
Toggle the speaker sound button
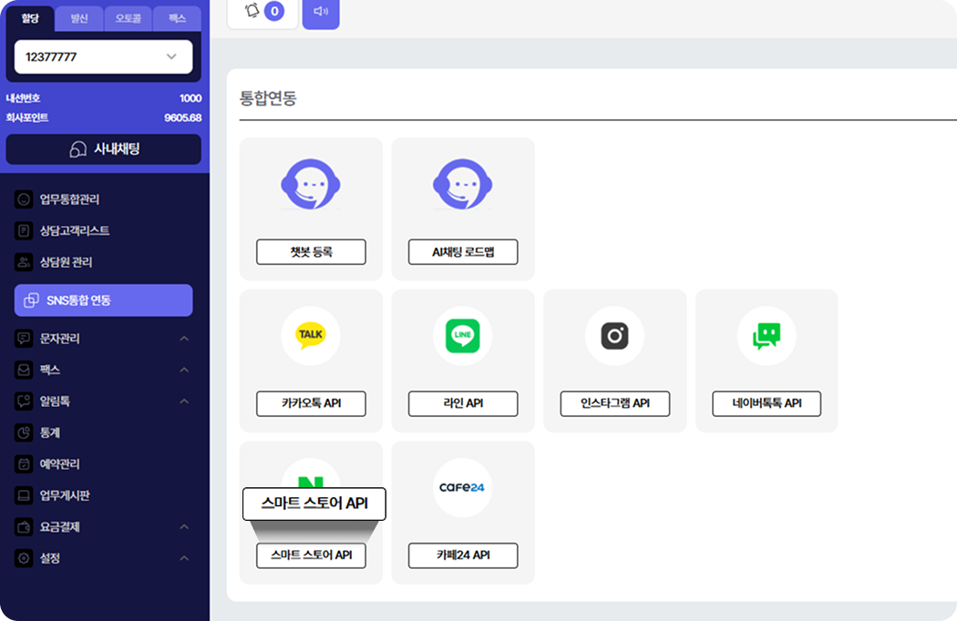click(x=321, y=12)
